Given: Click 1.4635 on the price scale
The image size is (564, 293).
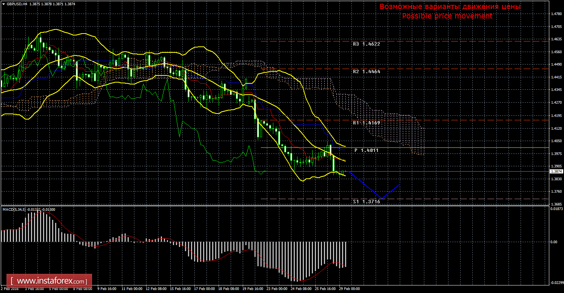Looking at the screenshot, I should pyautogui.click(x=556, y=40).
